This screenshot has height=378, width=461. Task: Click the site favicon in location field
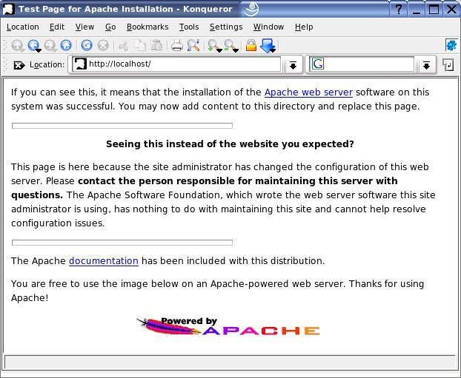point(80,64)
